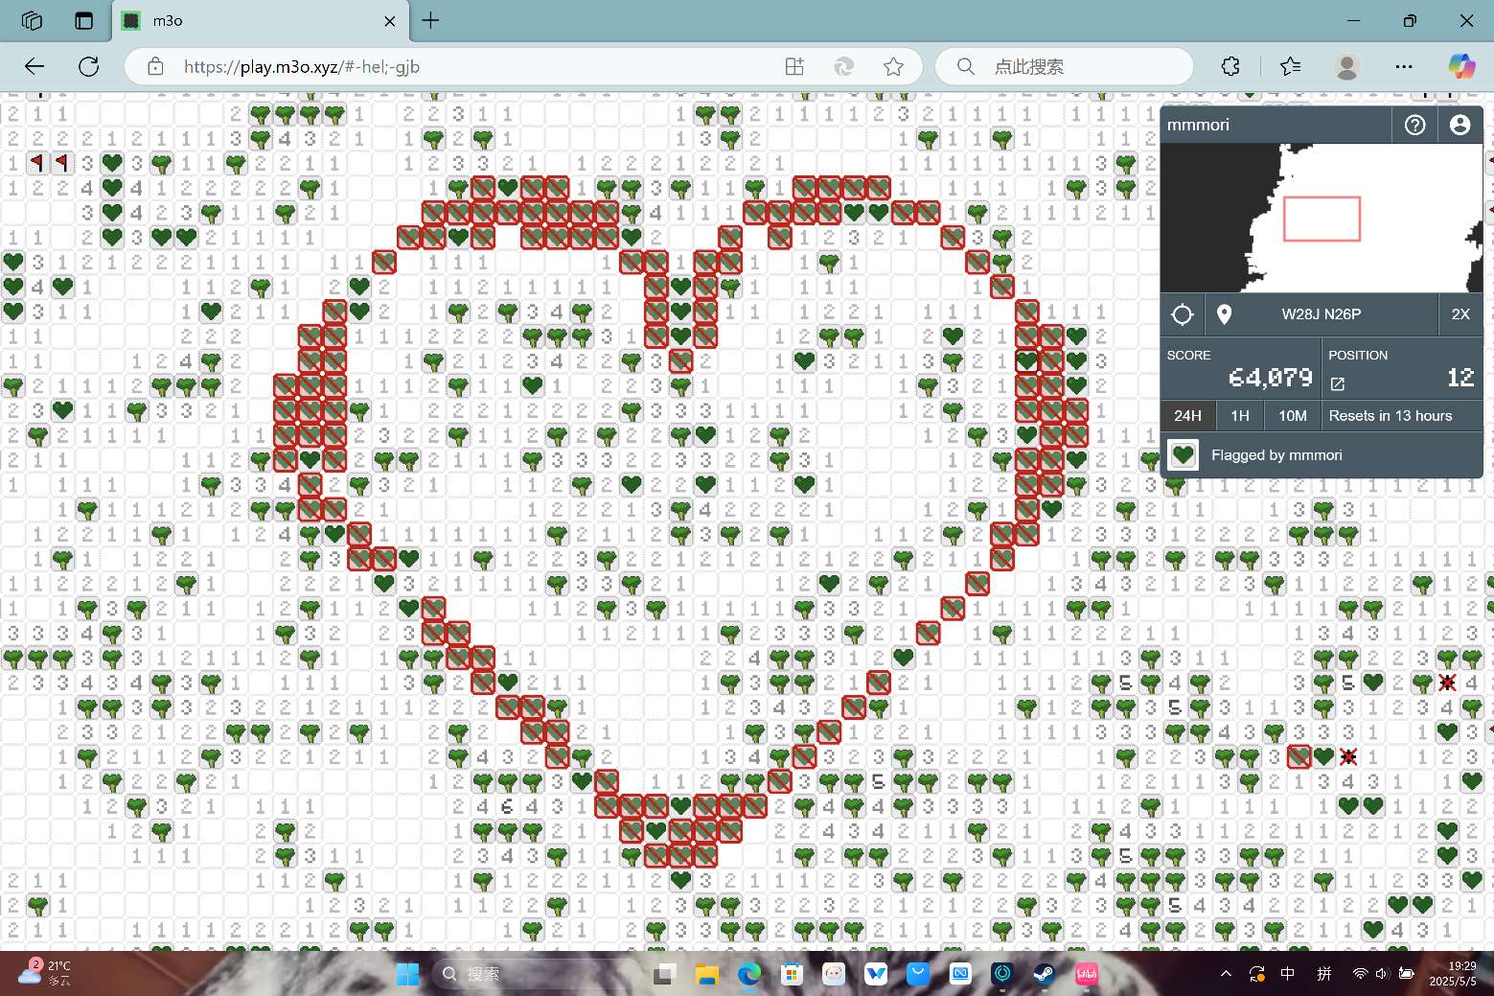Open Steam from the taskbar
The image size is (1494, 996).
click(x=1044, y=974)
